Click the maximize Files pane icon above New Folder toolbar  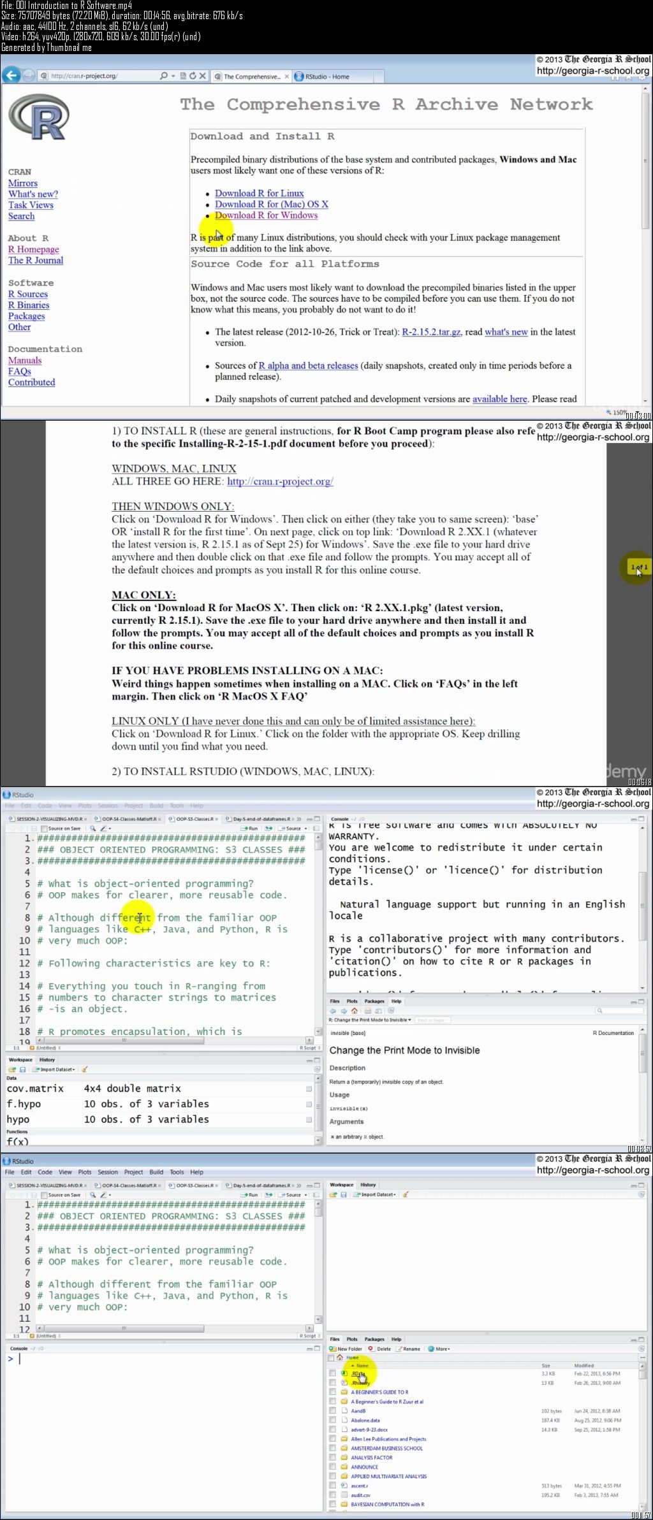[x=642, y=1339]
